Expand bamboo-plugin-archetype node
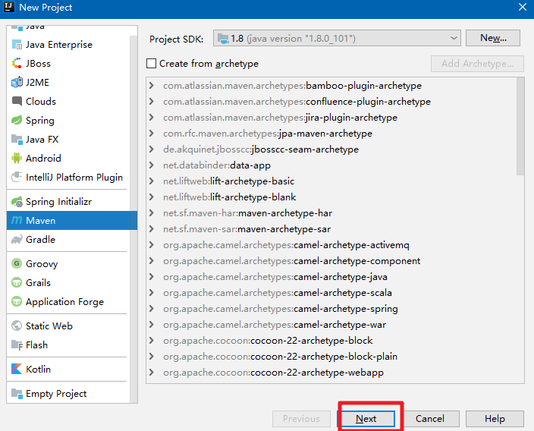Viewport: 534px width, 431px height. 152,86
